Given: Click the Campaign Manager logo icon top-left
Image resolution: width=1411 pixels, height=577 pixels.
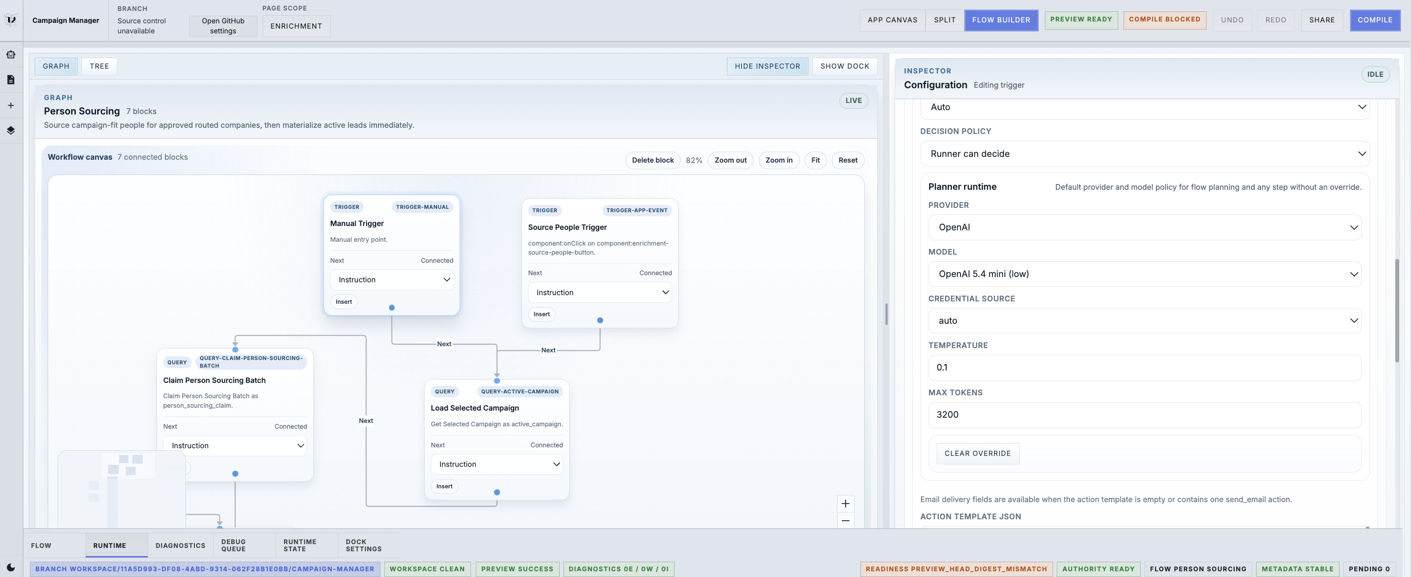Looking at the screenshot, I should 11,20.
